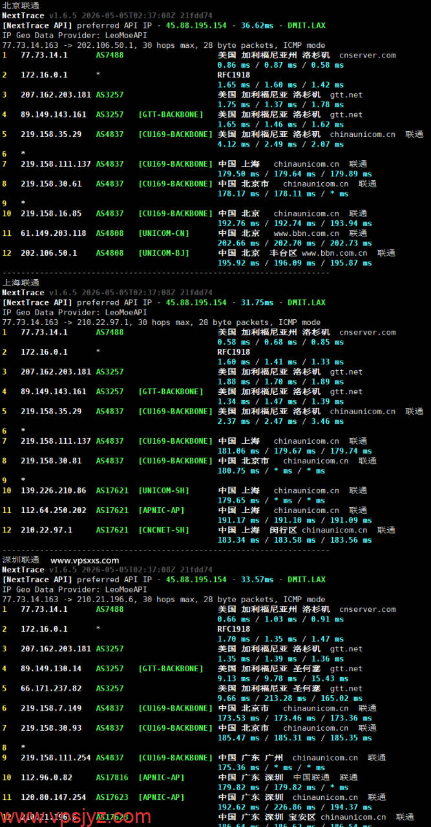Screen dimensions: 431x827
Task: Select latency line starting 173.53 ms
Action: [x=295, y=718]
